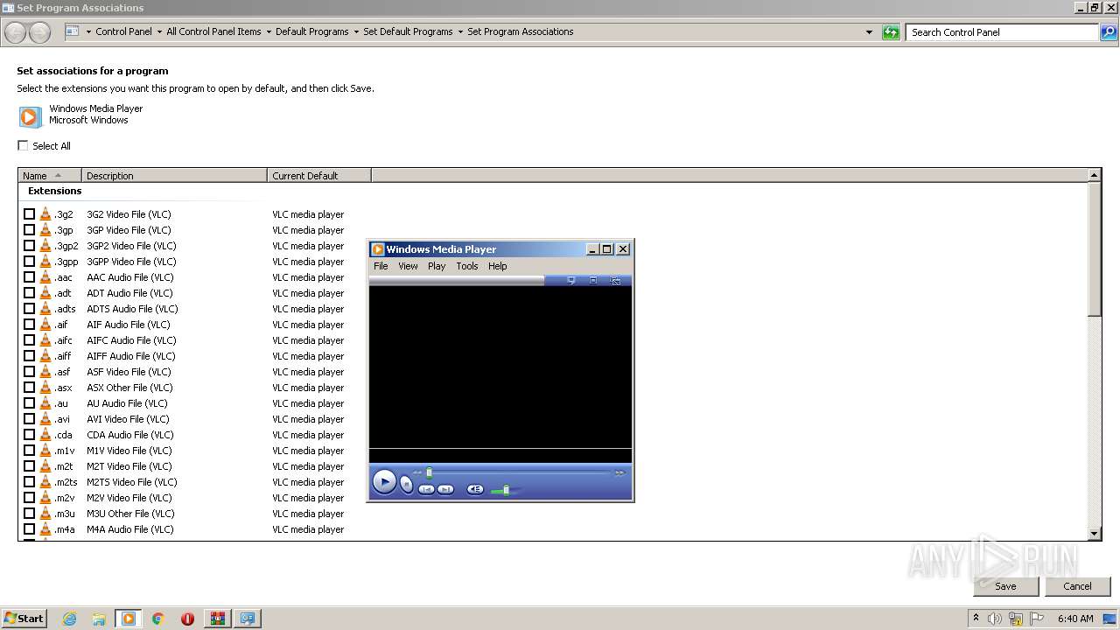This screenshot has height=630, width=1120.
Task: Click the middle icon in the player's view strip
Action: pyautogui.click(x=593, y=281)
